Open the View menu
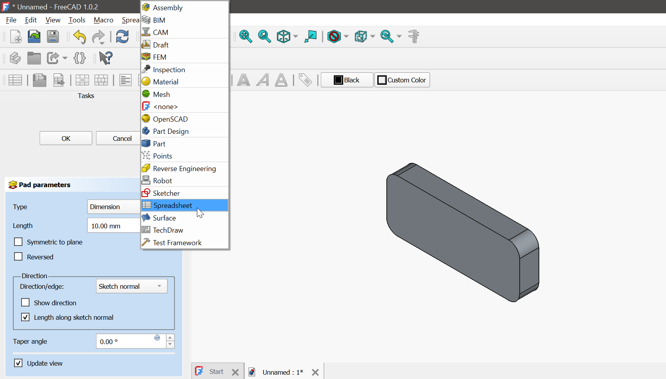This screenshot has height=379, width=666. tap(53, 20)
